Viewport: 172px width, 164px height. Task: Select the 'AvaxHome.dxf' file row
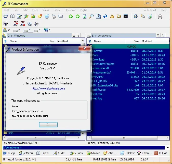(128, 72)
